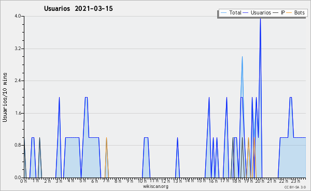Click the '20 h' x-axis label
311x191 pixels.
point(260,181)
